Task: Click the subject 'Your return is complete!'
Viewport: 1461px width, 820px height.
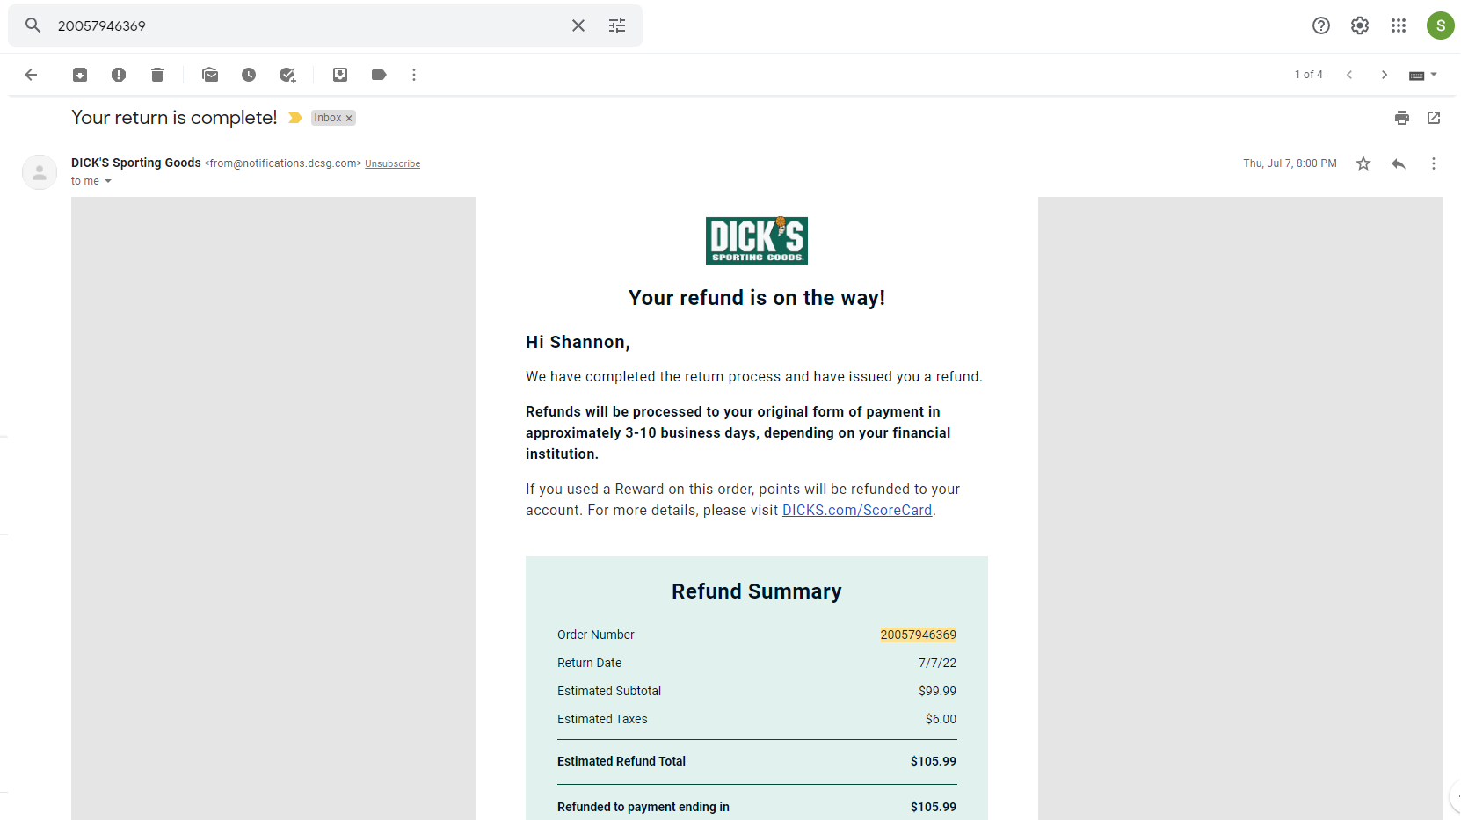Action: tap(174, 118)
